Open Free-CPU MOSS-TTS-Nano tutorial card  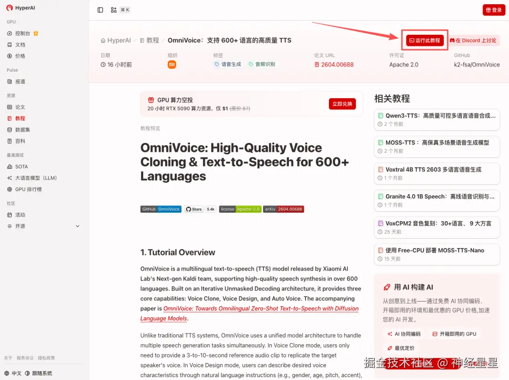436,255
